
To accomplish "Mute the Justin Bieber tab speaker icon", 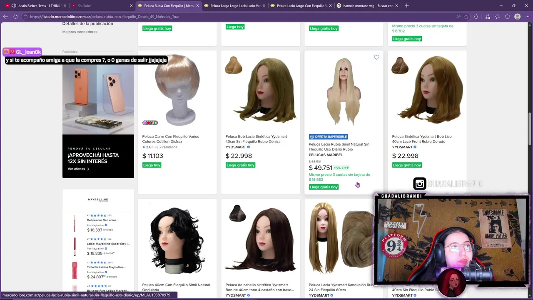I will (14, 5).
